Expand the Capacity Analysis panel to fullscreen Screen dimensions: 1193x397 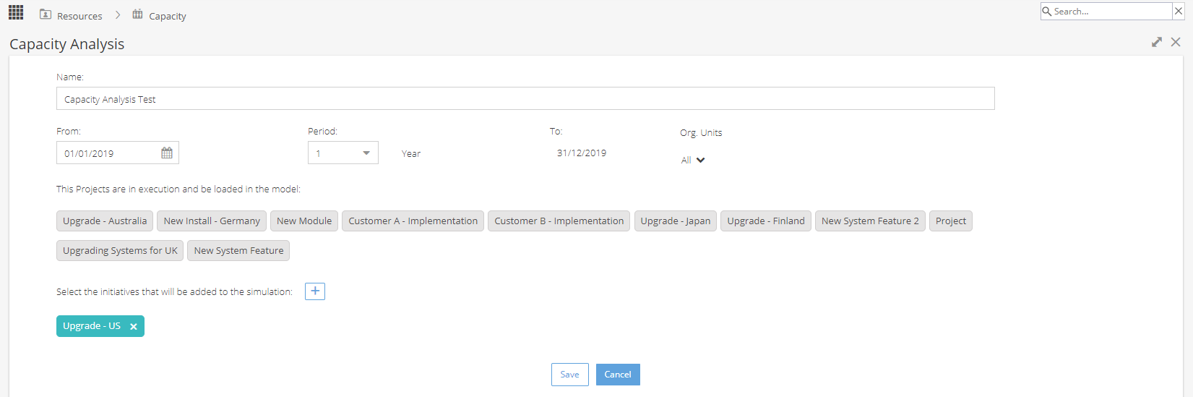(1157, 42)
